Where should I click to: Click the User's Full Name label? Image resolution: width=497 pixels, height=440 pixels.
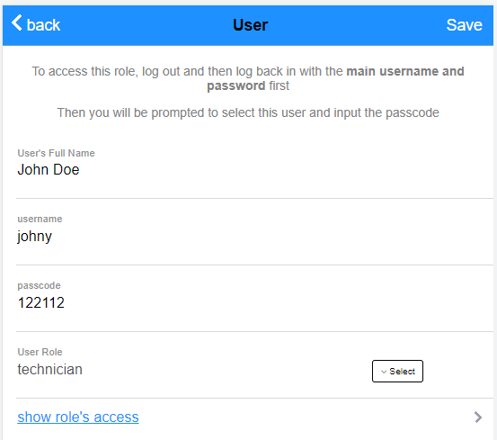pos(56,153)
